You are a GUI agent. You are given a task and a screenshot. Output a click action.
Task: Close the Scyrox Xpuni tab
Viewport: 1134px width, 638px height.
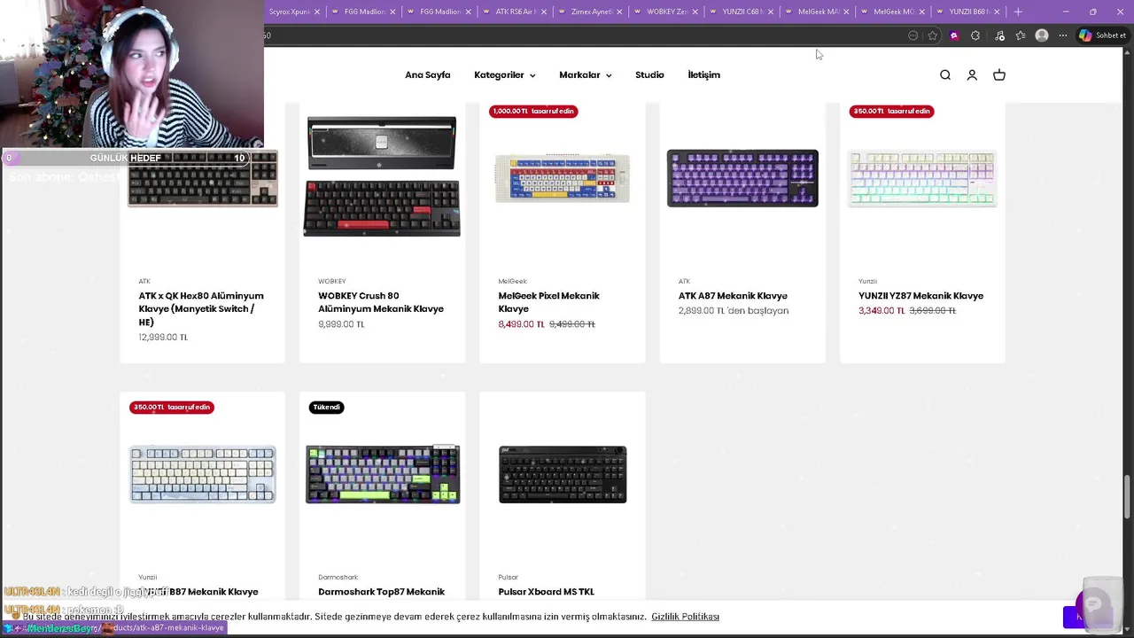(316, 12)
